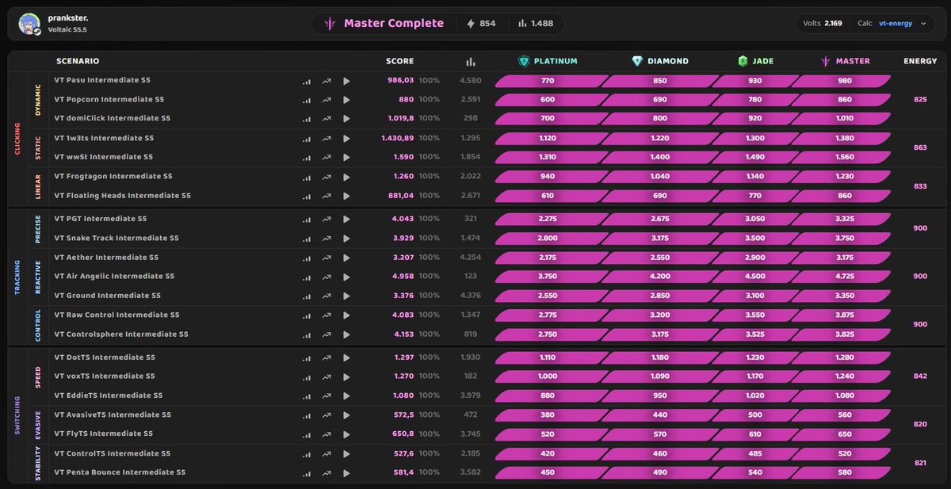Play the VT Raw Control Intermediate S5 scenario
Image resolution: width=951 pixels, height=489 pixels.
[x=346, y=315]
